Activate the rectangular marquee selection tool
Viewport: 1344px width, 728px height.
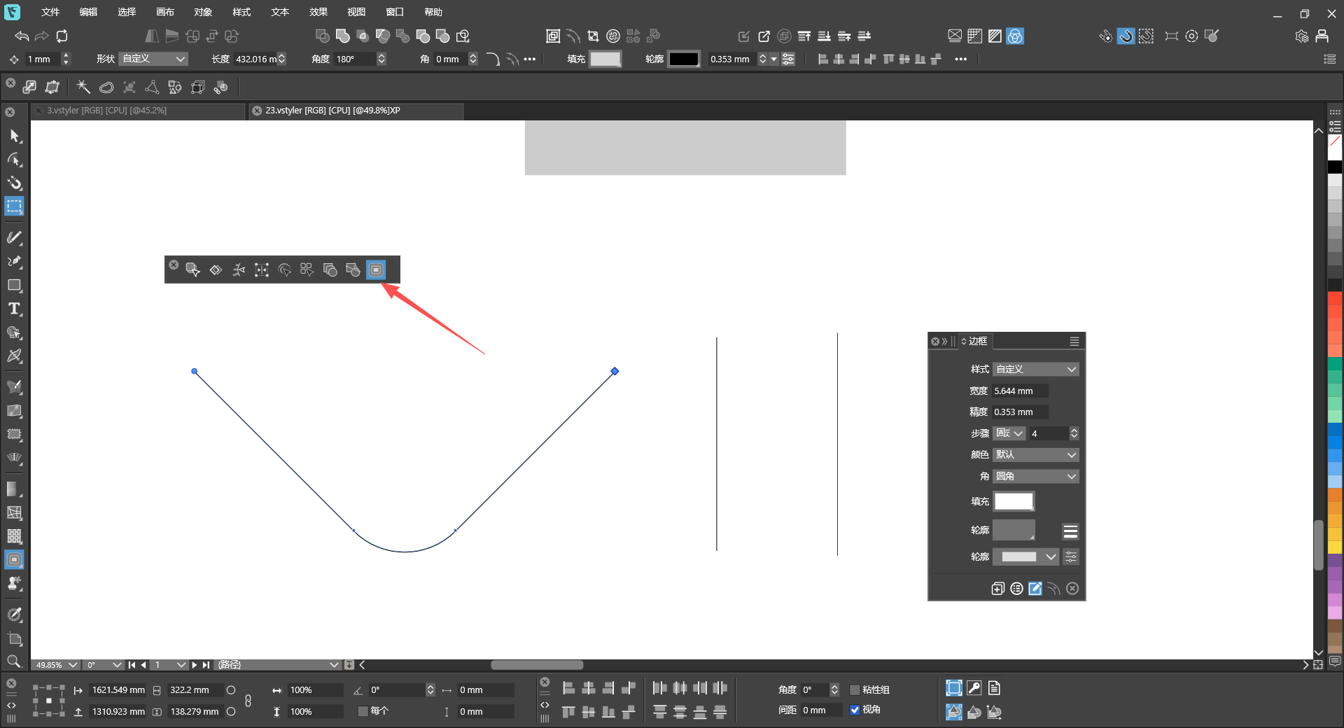pos(14,206)
